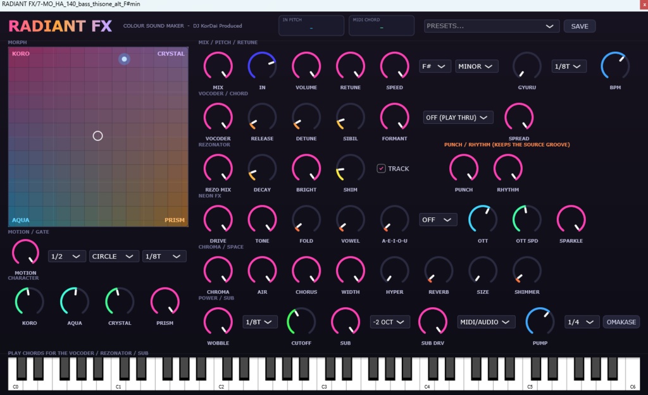Click the REZO MIX knob

click(x=218, y=168)
